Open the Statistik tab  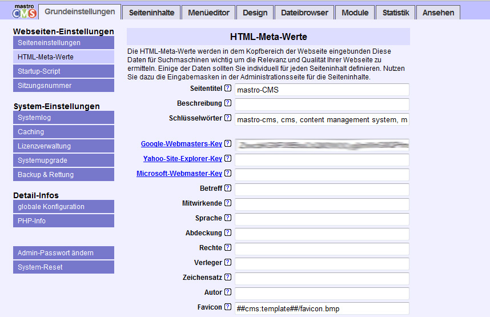point(396,13)
